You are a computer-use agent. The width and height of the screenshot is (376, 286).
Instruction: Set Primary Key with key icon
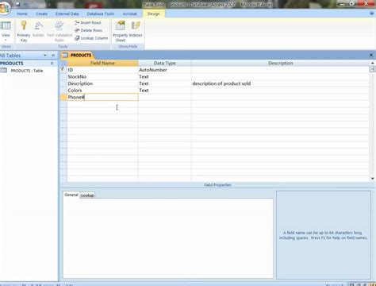pyautogui.click(x=24, y=31)
